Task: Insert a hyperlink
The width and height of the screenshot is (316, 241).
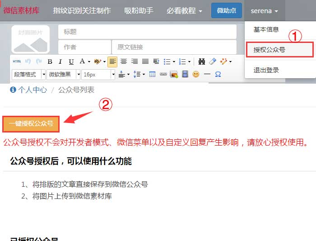Action: (163, 74)
